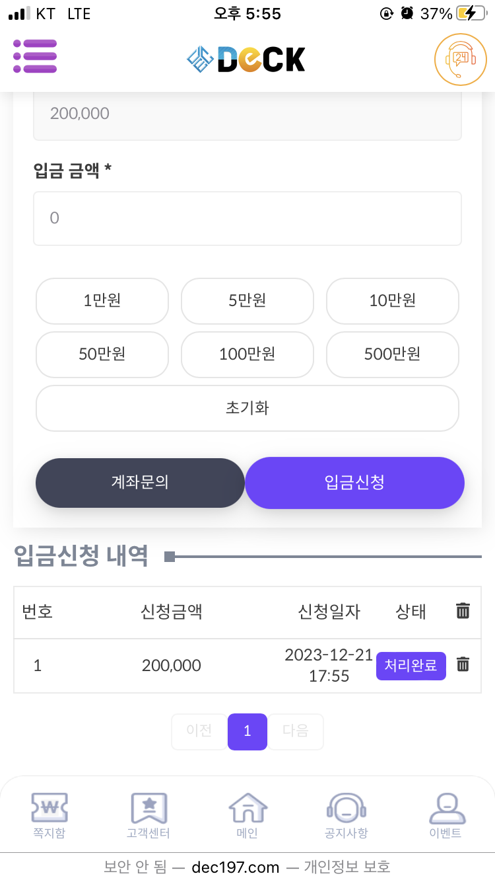Select the 5만원 amount button
The width and height of the screenshot is (495, 882).
point(247,301)
